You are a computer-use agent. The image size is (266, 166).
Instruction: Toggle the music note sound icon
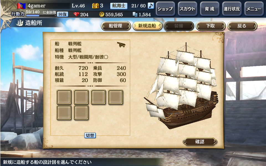click(151, 6)
